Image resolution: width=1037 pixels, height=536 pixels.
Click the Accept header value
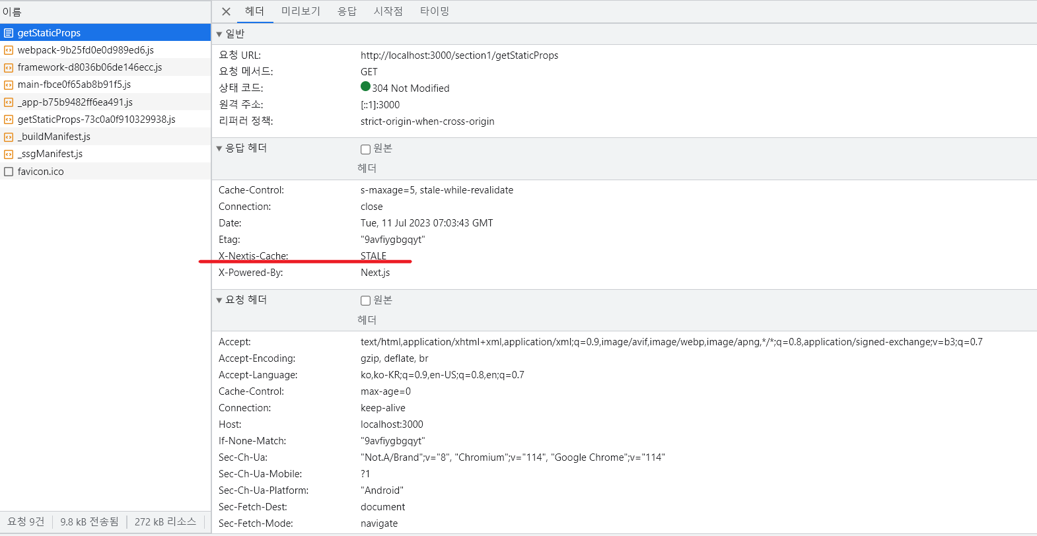671,342
